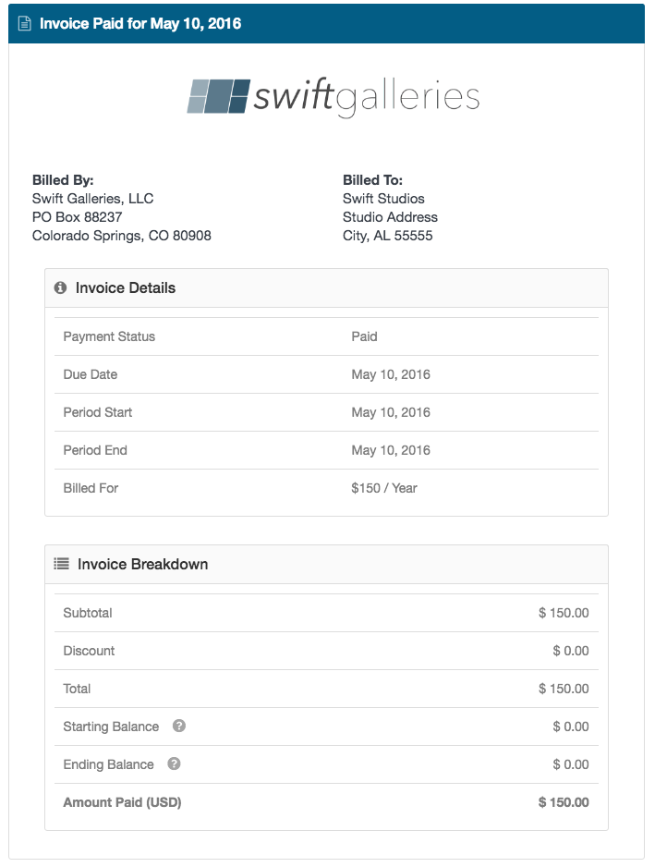Image resolution: width=655 pixels, height=867 pixels.
Task: Click the Billed By heading
Action: (x=63, y=180)
